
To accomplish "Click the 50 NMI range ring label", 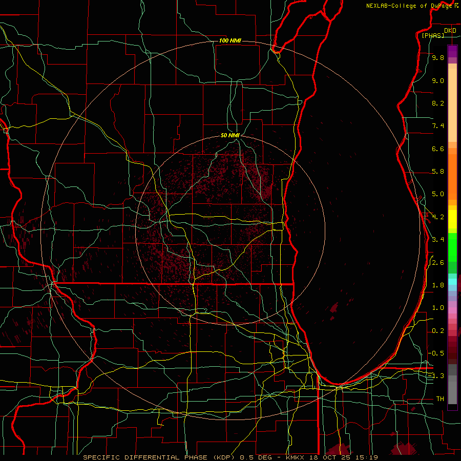I will 230,135.
